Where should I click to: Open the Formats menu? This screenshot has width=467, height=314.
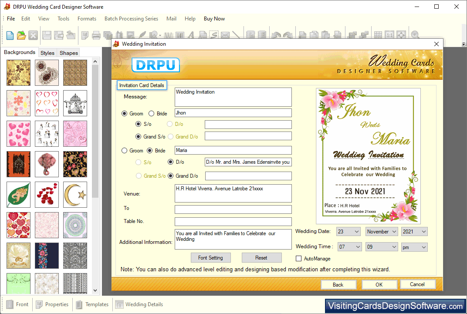tap(87, 19)
